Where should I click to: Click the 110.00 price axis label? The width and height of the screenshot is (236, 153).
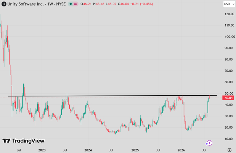pyautogui.click(x=230, y=25)
